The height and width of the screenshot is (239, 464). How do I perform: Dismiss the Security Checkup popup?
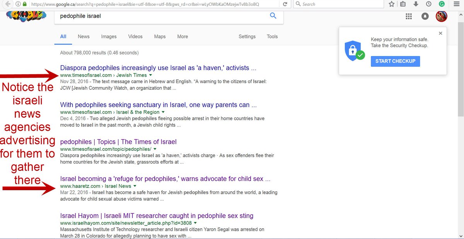pyautogui.click(x=440, y=33)
